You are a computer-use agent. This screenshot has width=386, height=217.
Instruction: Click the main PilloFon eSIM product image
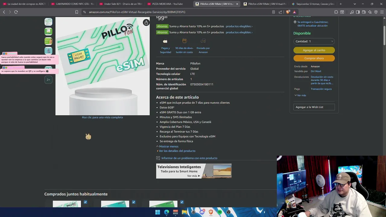(x=103, y=66)
